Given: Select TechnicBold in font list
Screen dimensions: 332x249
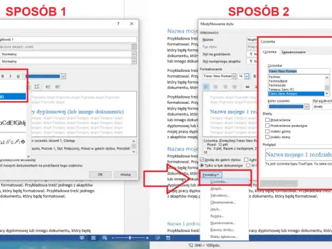Looking at the screenshot, I should coord(296,81).
